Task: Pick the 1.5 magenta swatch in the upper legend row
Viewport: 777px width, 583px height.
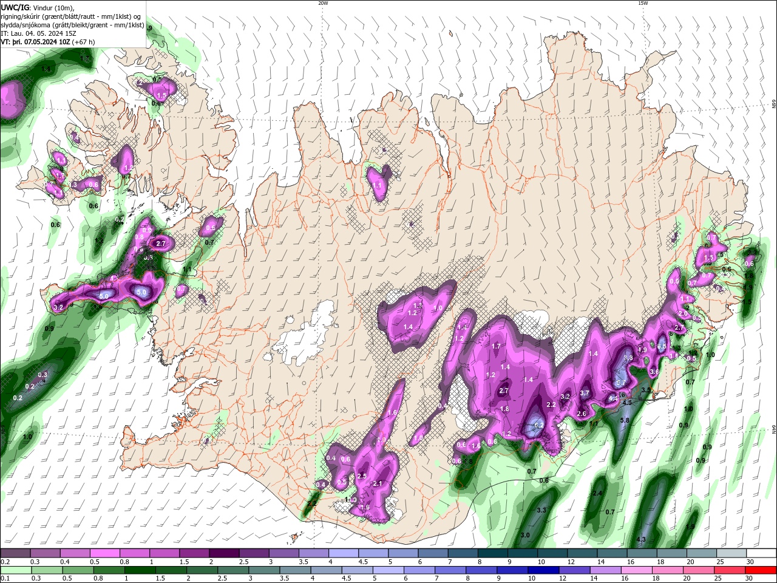Action: (x=194, y=553)
